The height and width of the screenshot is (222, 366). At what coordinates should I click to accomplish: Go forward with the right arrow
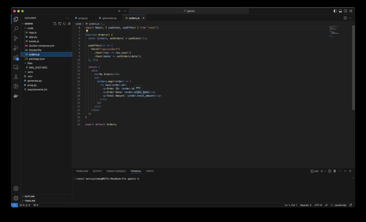pos(124,11)
